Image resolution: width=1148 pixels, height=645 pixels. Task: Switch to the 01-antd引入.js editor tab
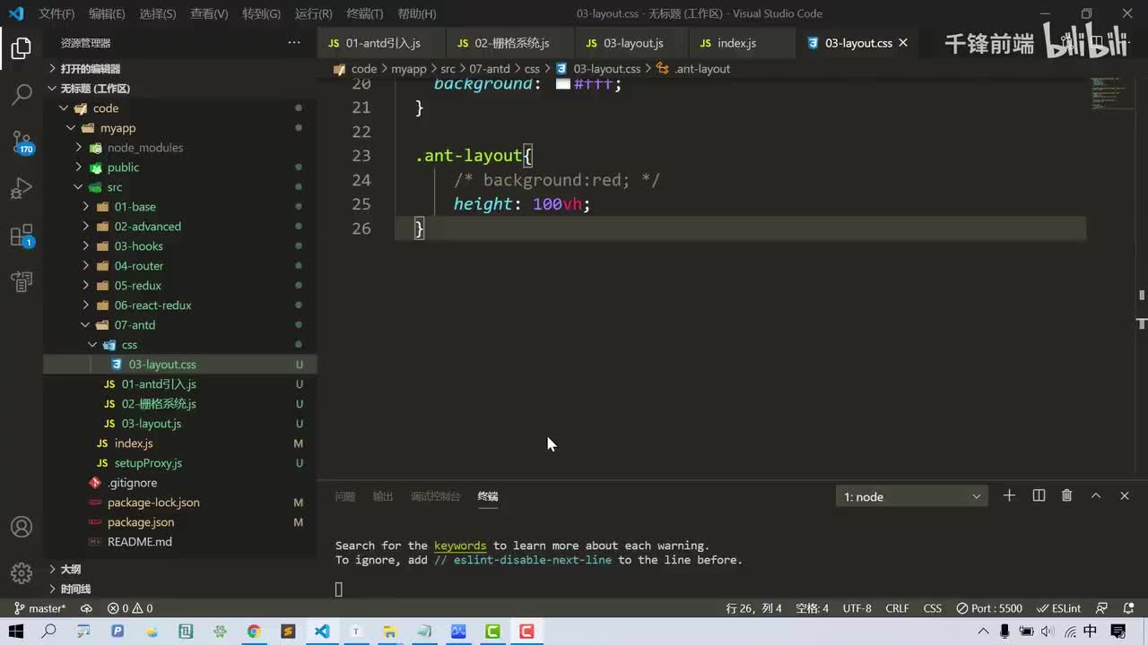pyautogui.click(x=381, y=43)
